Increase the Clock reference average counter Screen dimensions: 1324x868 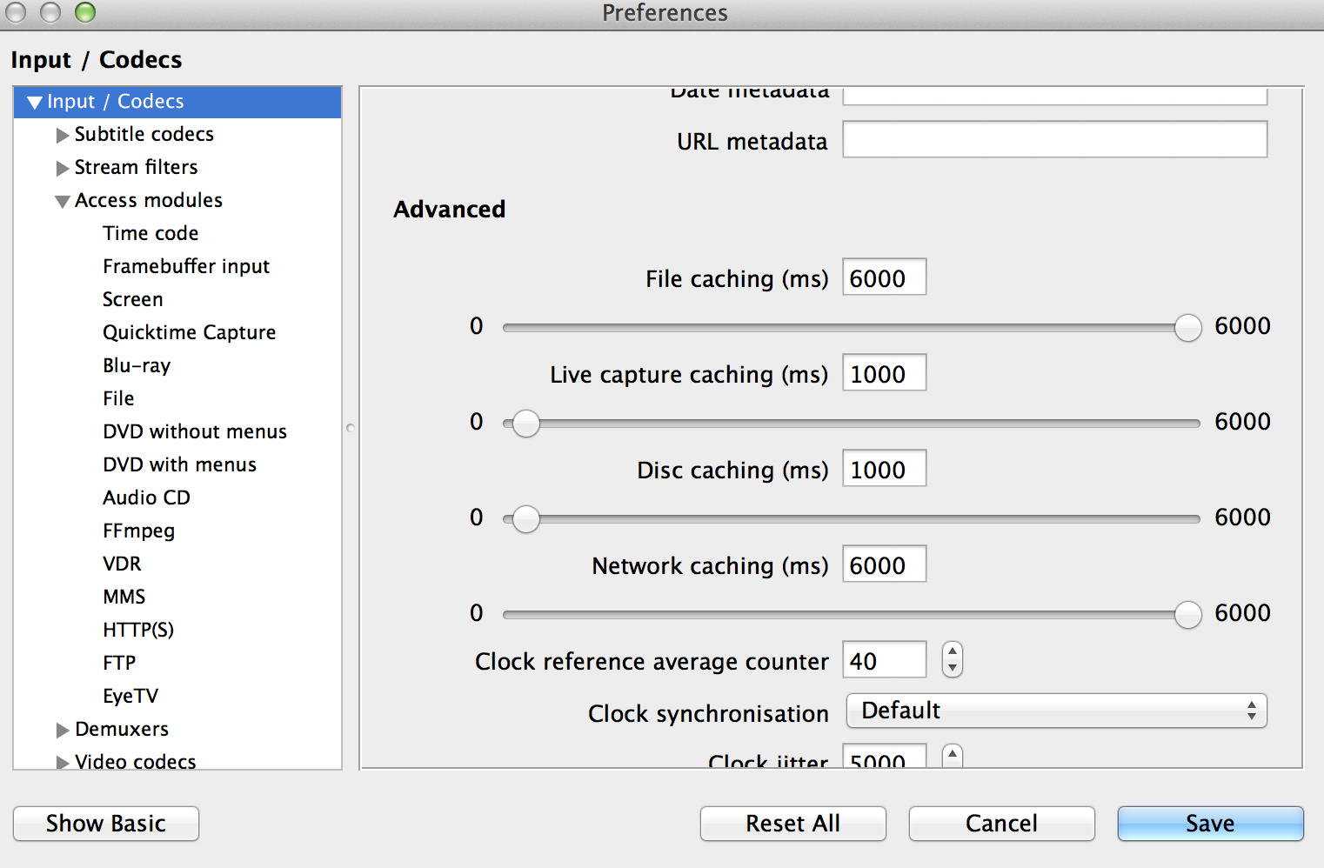pyautogui.click(x=953, y=651)
